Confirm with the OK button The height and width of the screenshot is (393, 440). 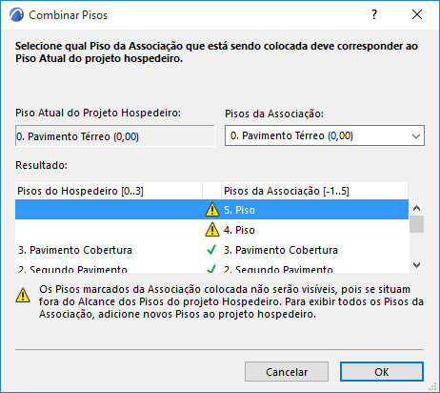(382, 371)
